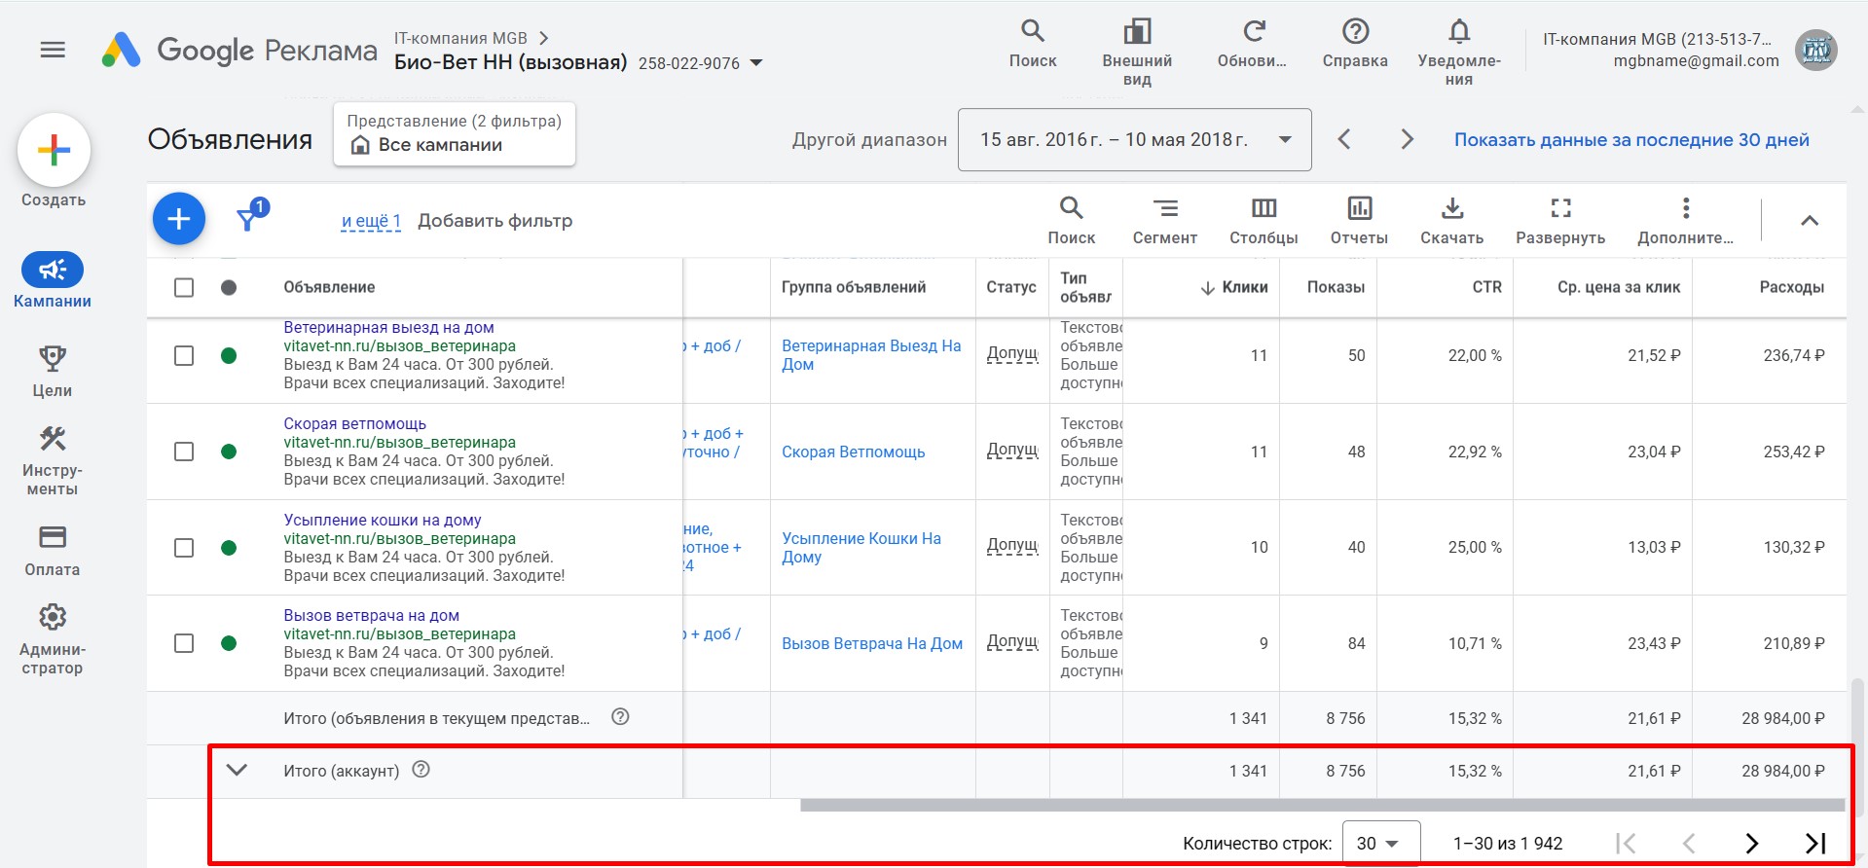Check the Скорая ветпомощь row

184,452
